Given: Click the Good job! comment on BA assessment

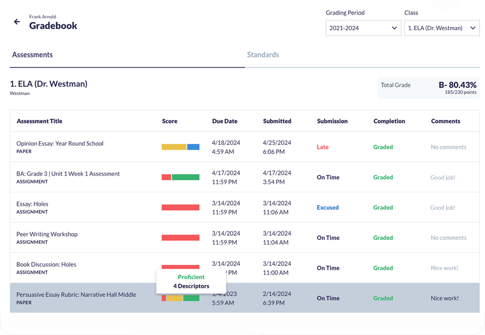Looking at the screenshot, I should pyautogui.click(x=443, y=177).
